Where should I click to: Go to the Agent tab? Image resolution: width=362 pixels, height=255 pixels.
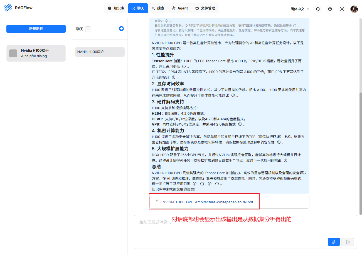[x=180, y=8]
